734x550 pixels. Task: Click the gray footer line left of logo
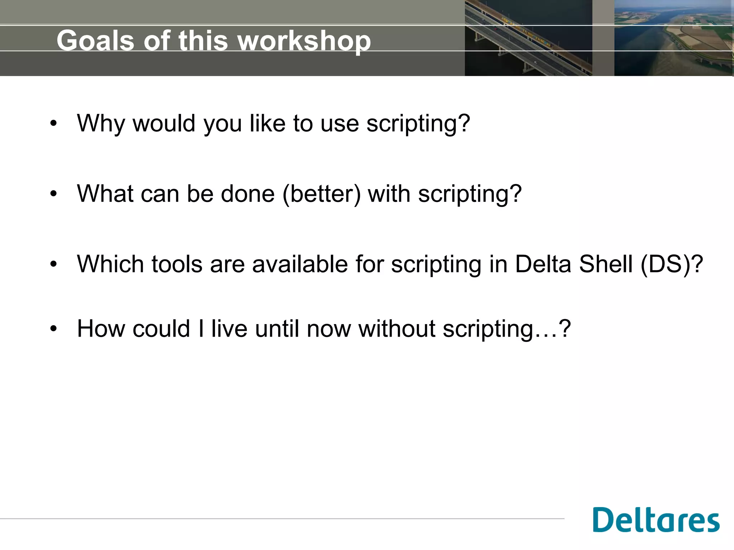(280, 518)
